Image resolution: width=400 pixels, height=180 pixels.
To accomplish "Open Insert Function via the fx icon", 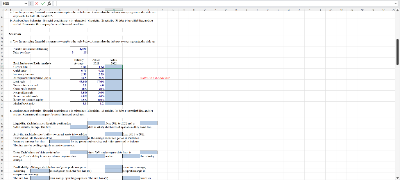I will coord(49,4).
